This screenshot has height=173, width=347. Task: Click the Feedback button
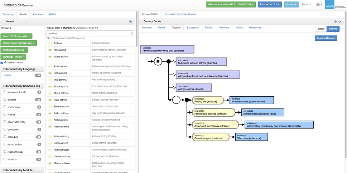point(291,4)
